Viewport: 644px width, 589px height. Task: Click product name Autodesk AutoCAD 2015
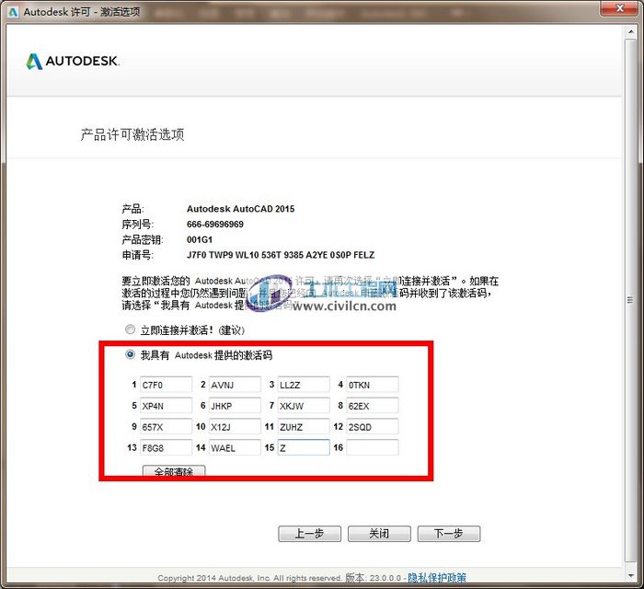point(241,209)
